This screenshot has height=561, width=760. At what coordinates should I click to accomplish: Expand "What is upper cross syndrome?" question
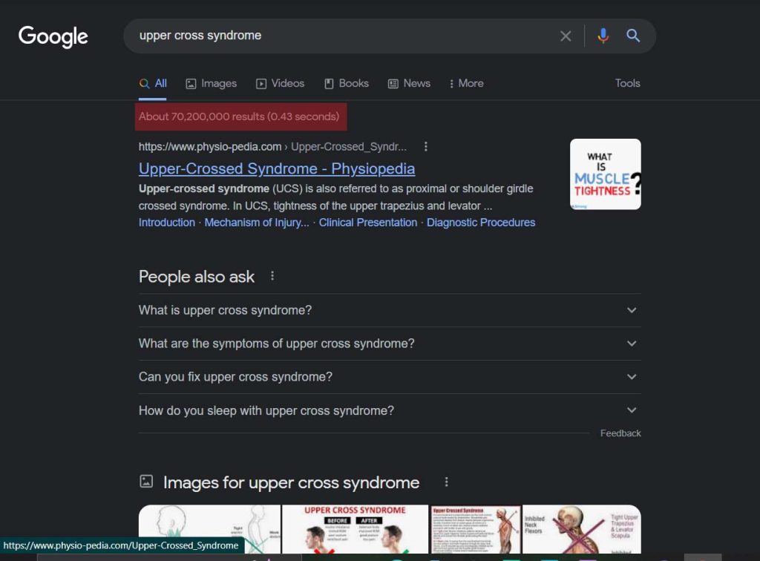(390, 310)
